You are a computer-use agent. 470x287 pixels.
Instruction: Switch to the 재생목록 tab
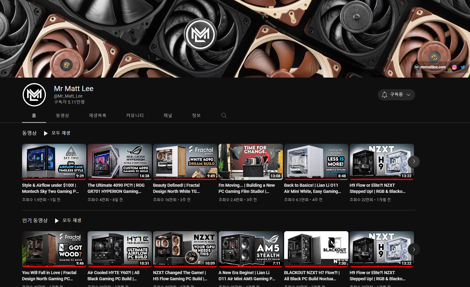pos(98,116)
